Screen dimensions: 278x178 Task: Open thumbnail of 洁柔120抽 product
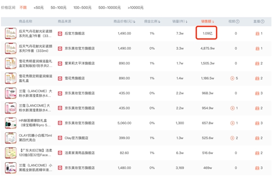[11, 153]
